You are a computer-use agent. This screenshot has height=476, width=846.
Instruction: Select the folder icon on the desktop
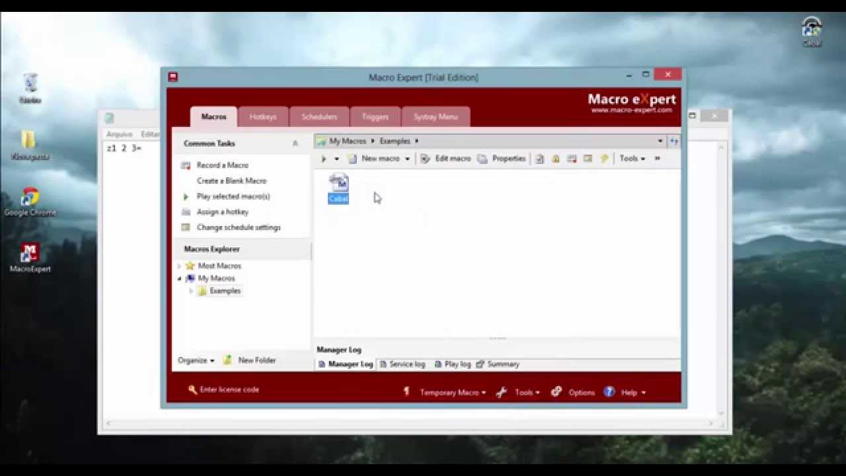tap(30, 145)
